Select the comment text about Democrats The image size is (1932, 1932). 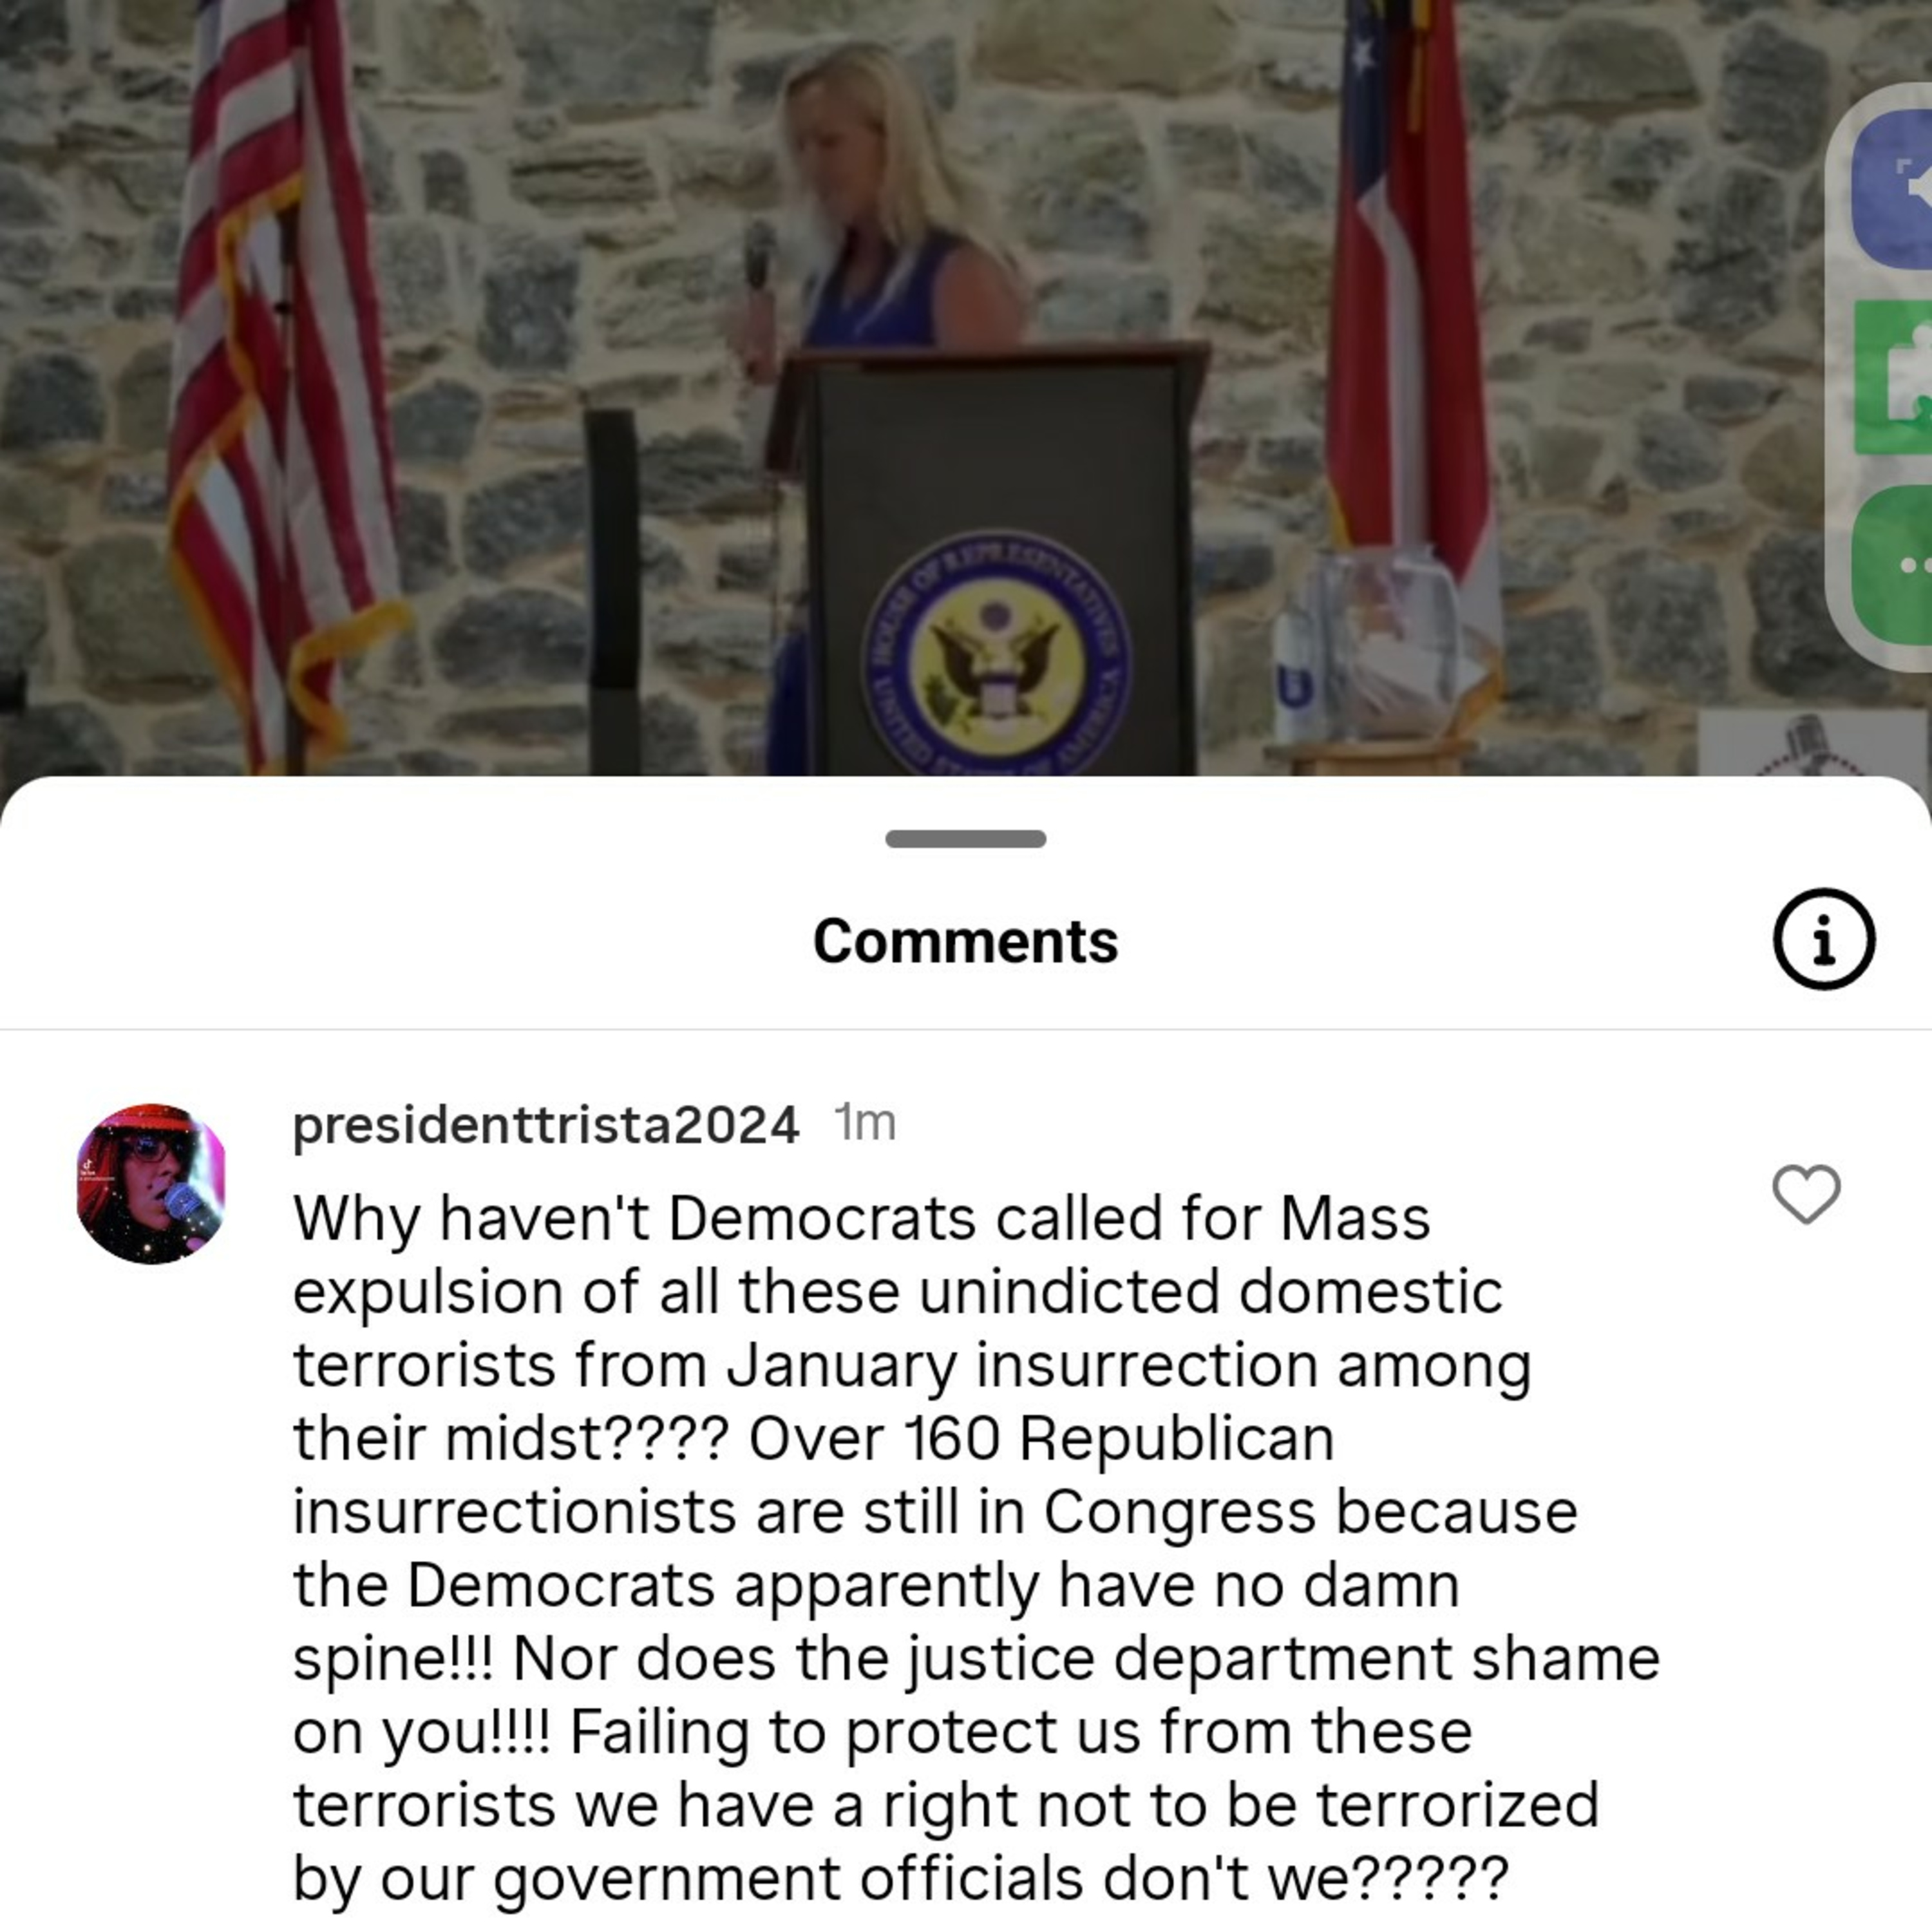click(x=975, y=1548)
